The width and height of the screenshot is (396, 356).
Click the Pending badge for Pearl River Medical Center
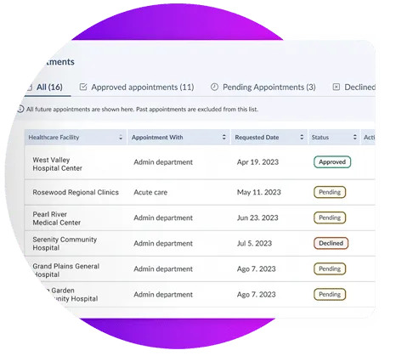point(330,218)
